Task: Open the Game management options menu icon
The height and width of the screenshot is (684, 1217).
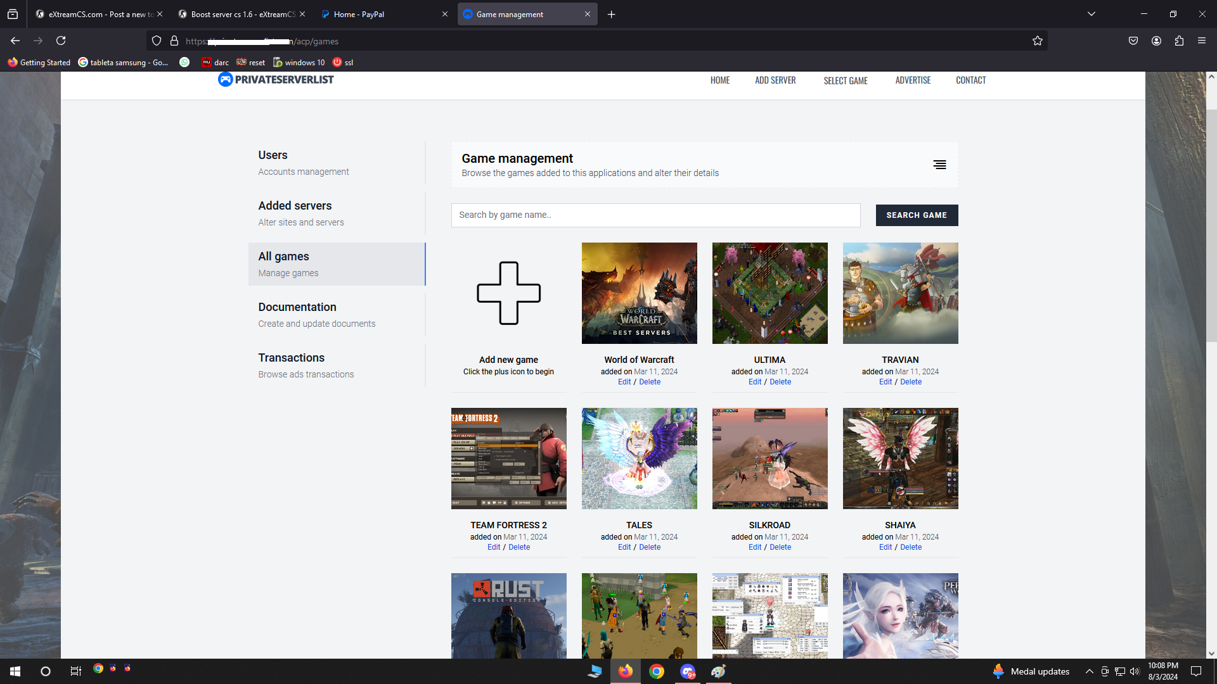Action: [939, 165]
